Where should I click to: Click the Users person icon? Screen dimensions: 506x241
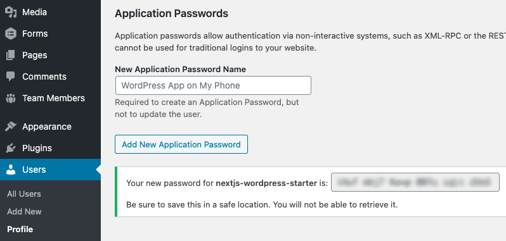pyautogui.click(x=11, y=170)
